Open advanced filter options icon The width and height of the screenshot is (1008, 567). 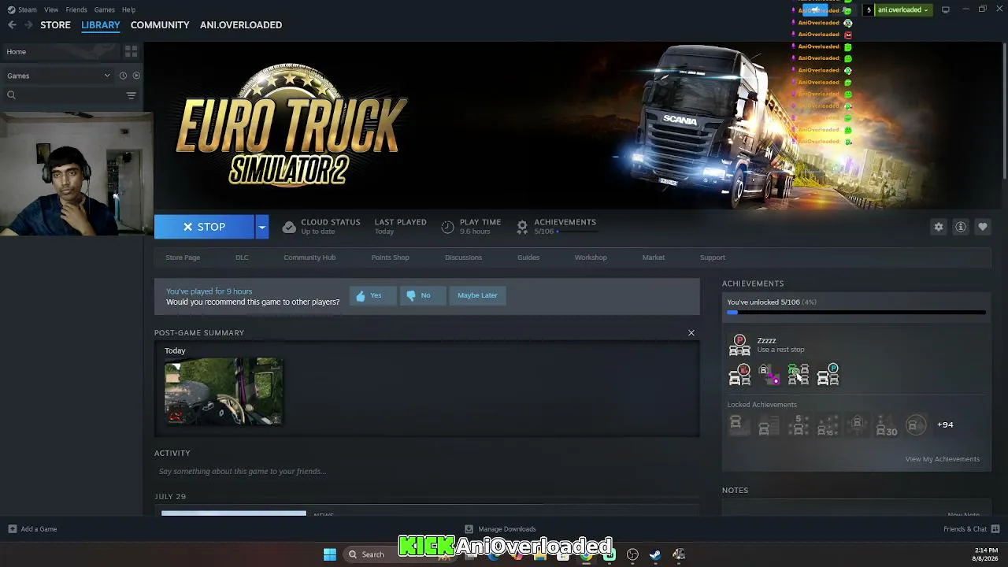click(131, 95)
